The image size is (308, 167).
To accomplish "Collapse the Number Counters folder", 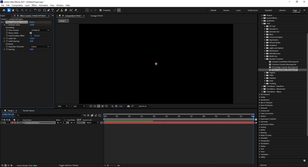I will point(265,59).
